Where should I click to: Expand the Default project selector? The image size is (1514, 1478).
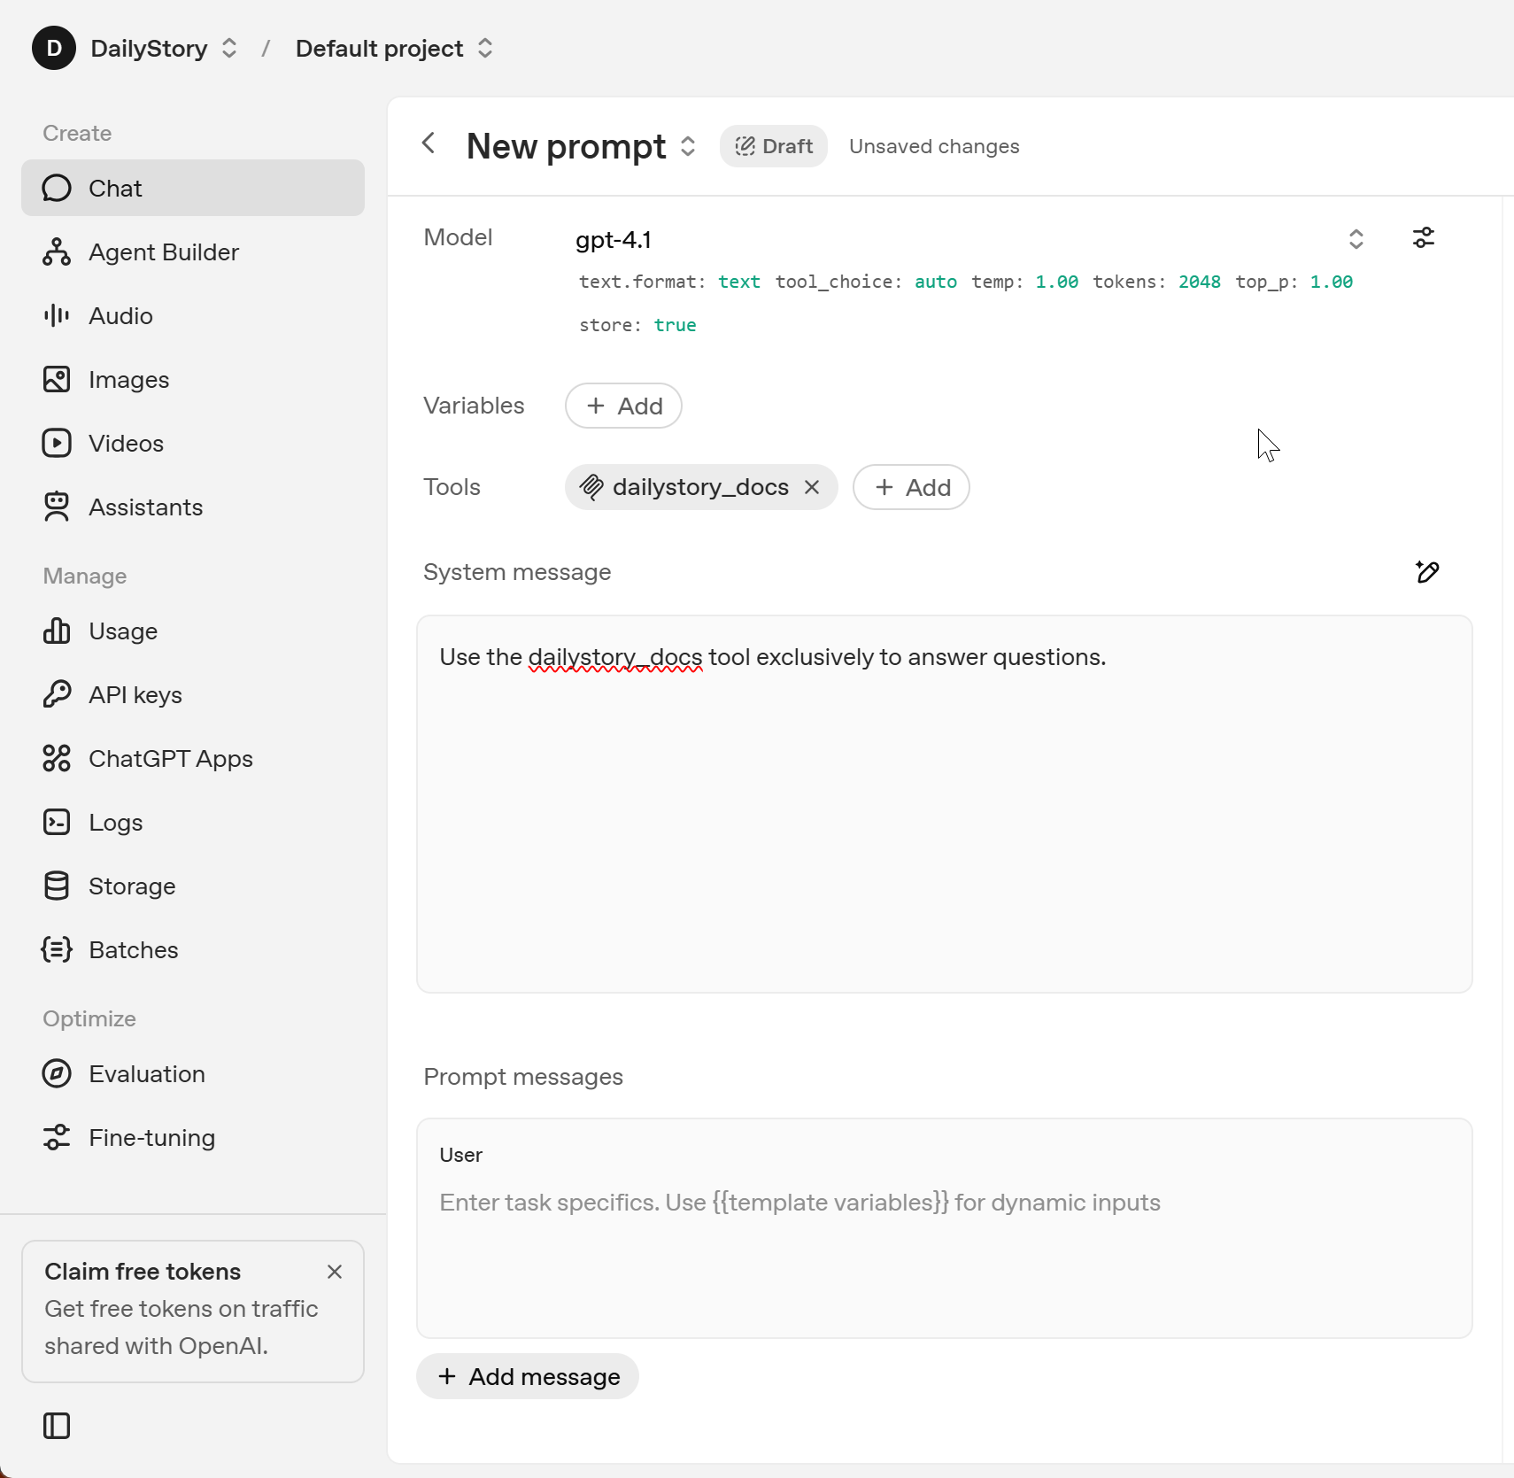pyautogui.click(x=485, y=48)
